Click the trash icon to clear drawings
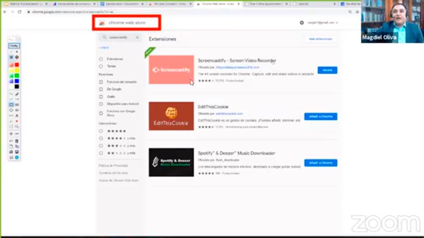 17,141
